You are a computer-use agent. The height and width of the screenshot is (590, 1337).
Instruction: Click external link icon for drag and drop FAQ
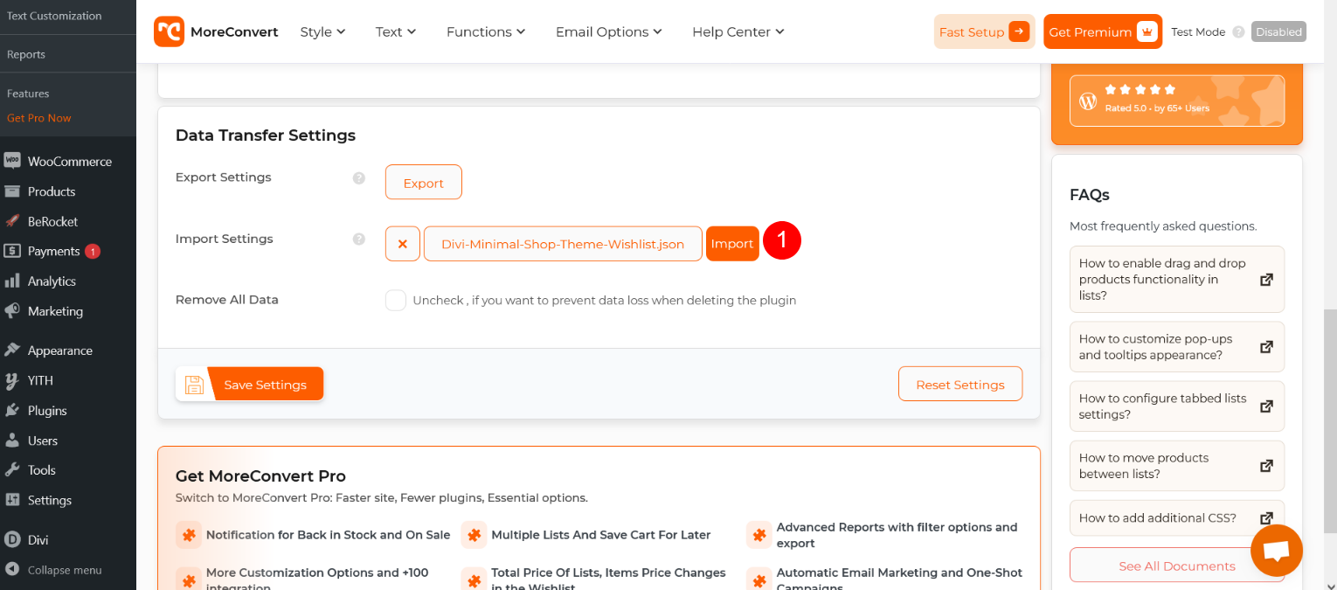pos(1266,280)
